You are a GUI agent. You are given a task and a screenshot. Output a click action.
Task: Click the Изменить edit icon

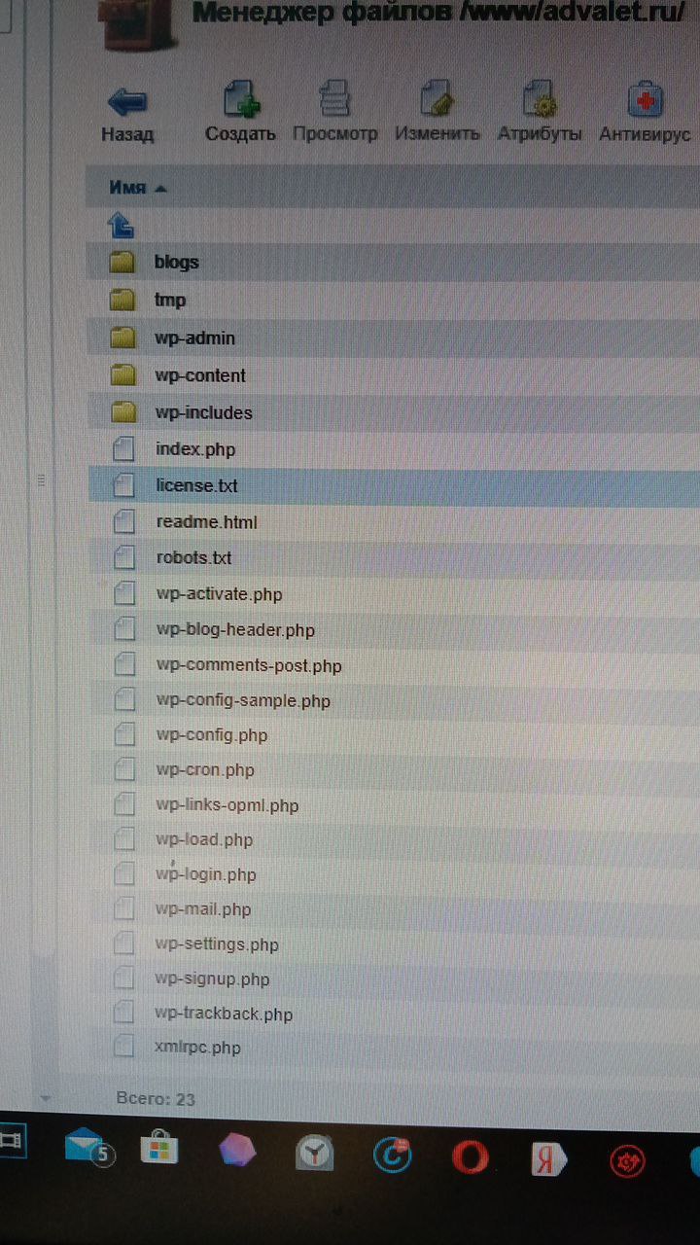tap(437, 100)
